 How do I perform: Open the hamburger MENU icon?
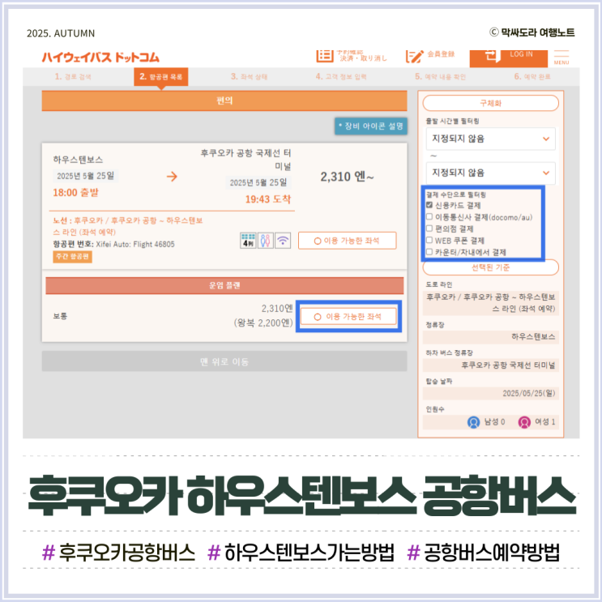coord(561,58)
